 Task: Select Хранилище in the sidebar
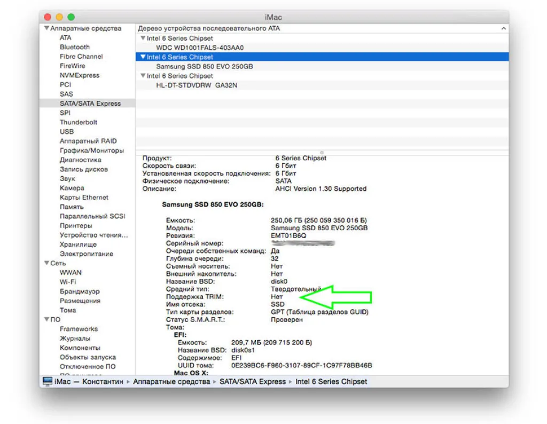tap(78, 245)
